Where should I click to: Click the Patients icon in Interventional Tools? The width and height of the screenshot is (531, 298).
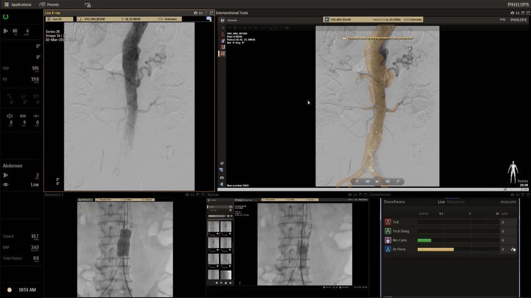223,20
